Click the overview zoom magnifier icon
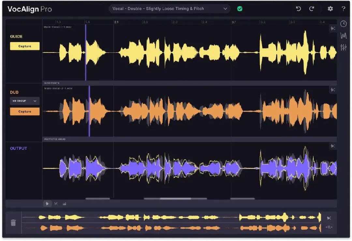This screenshot has height=241, width=352. click(329, 227)
